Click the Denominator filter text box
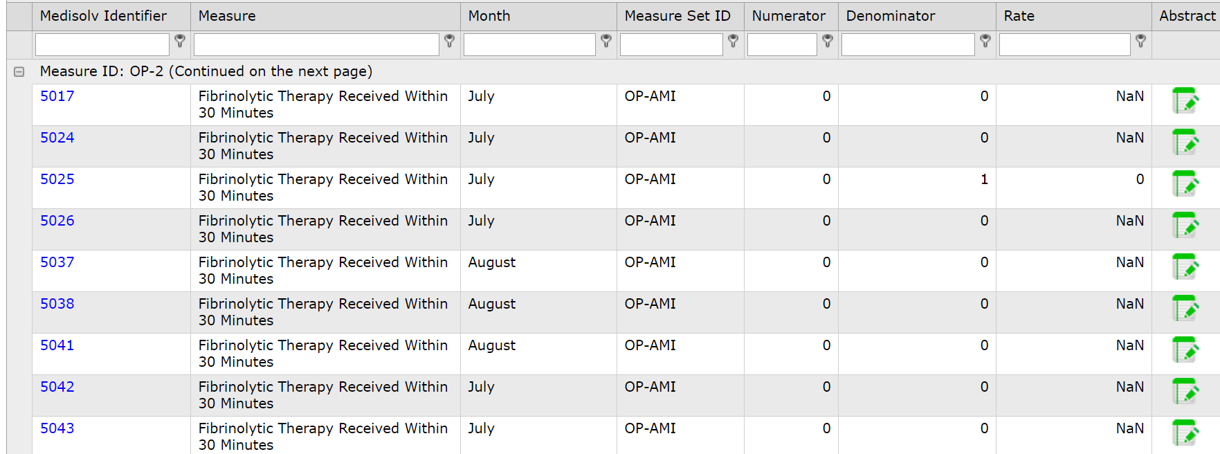Viewport: 1220px width, 454px height. (x=907, y=44)
